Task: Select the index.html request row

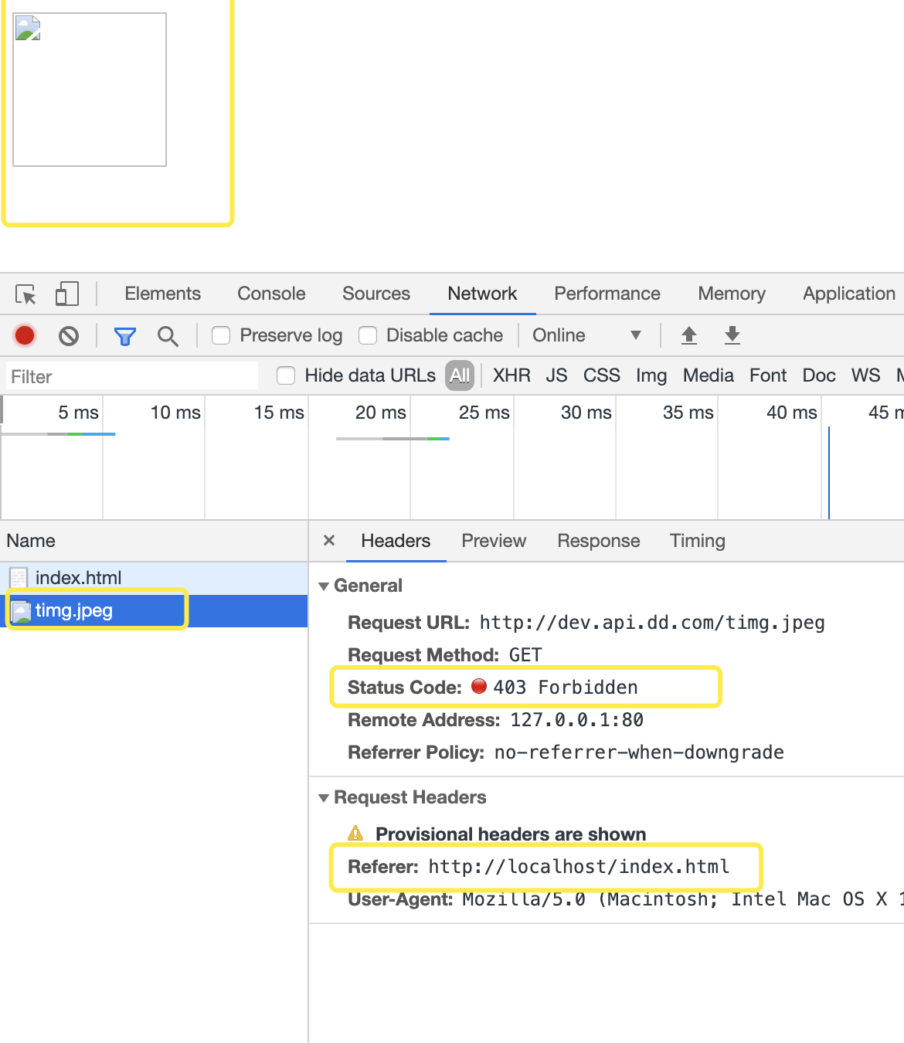Action: (x=154, y=578)
